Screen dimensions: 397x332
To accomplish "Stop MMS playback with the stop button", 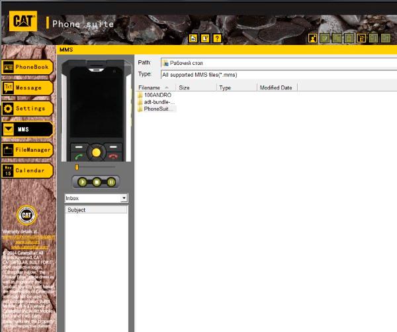I will [x=97, y=182].
